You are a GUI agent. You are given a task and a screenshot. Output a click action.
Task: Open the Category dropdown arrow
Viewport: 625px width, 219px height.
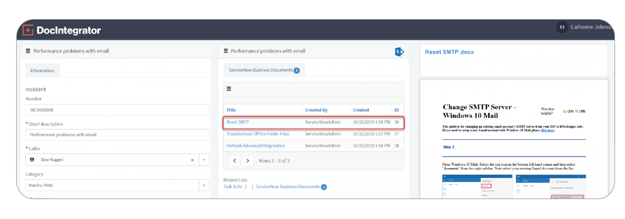[x=204, y=185]
